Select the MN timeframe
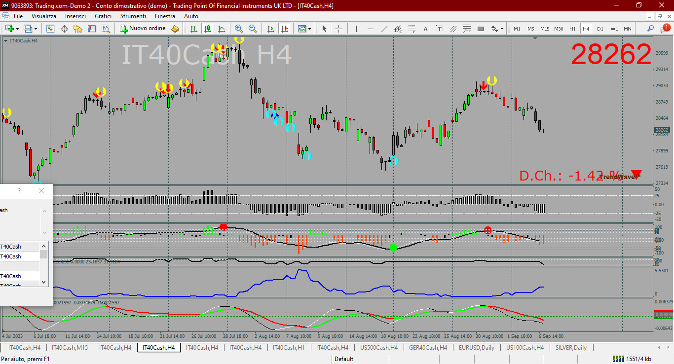Viewport: 674px width, 364px height. click(x=628, y=29)
